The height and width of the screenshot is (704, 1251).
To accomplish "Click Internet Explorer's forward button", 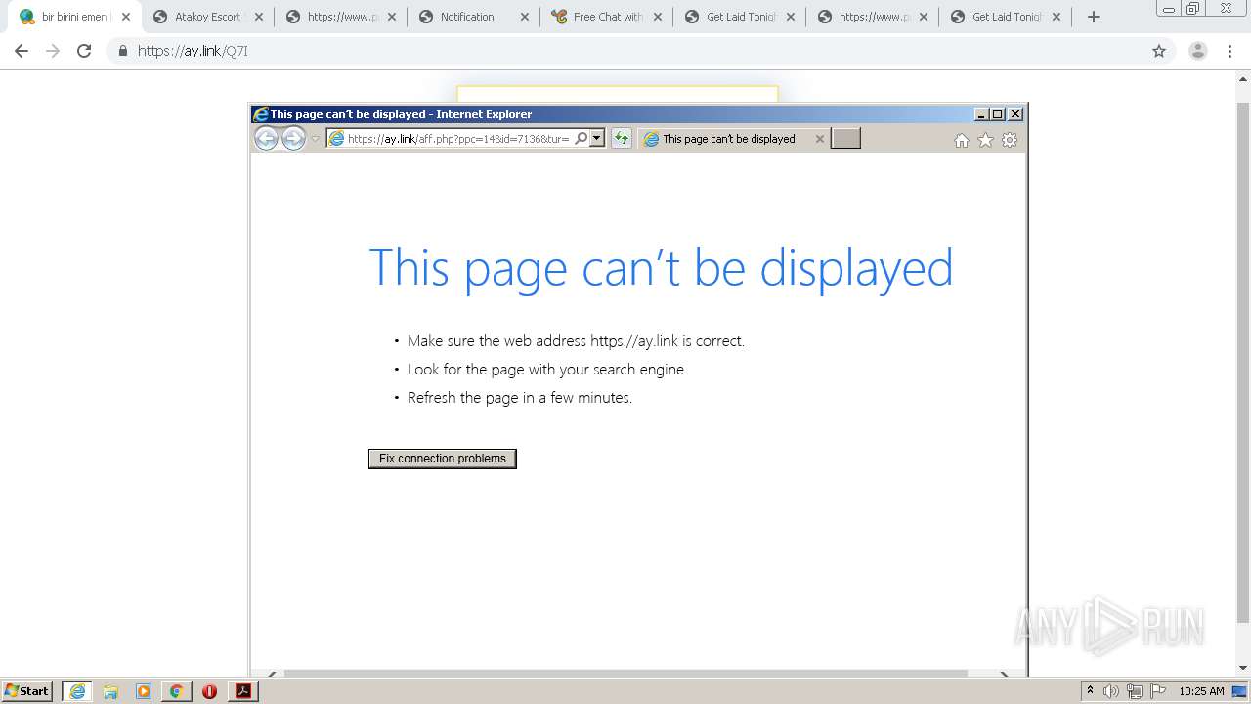I will (x=293, y=139).
